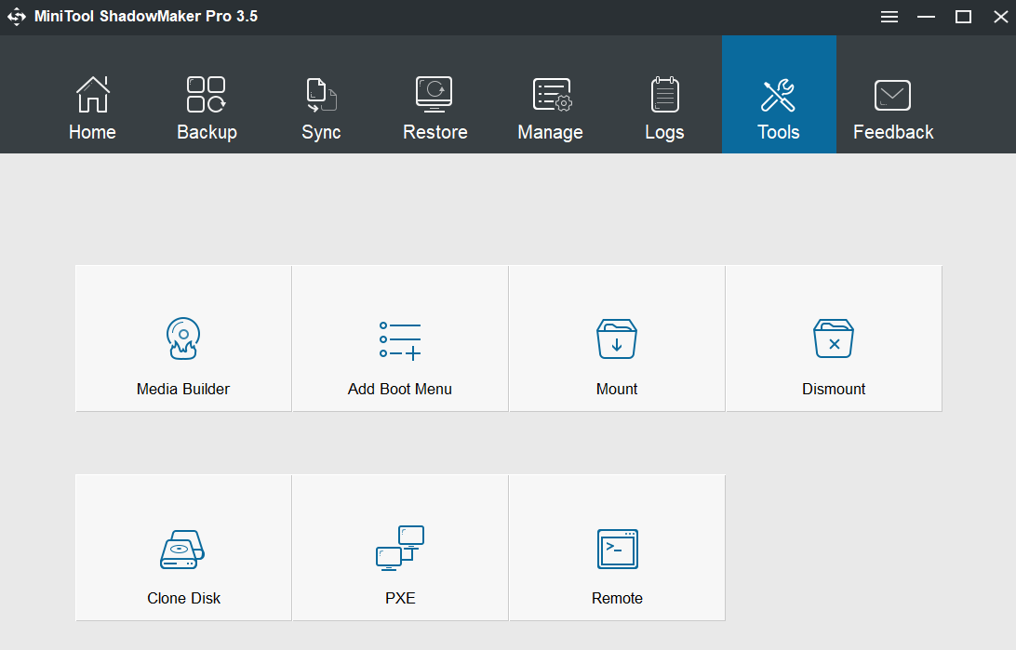Minimize the ShadowMaker window

coord(926,17)
